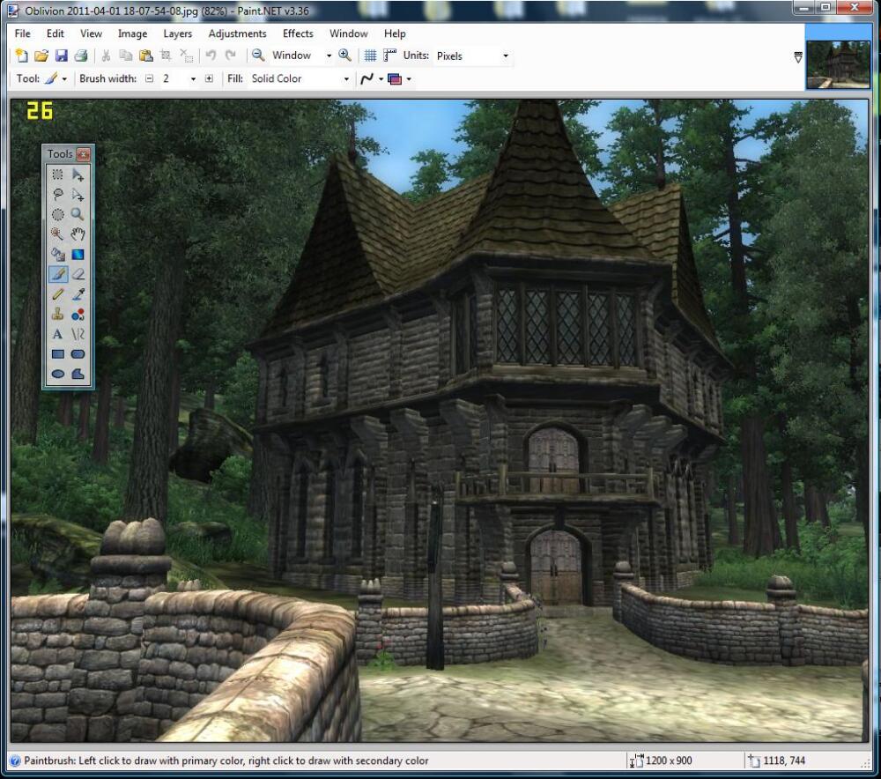The width and height of the screenshot is (881, 779).
Task: Copy the selection
Action: click(126, 56)
